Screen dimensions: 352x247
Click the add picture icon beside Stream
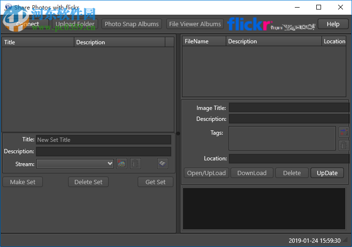coord(121,164)
